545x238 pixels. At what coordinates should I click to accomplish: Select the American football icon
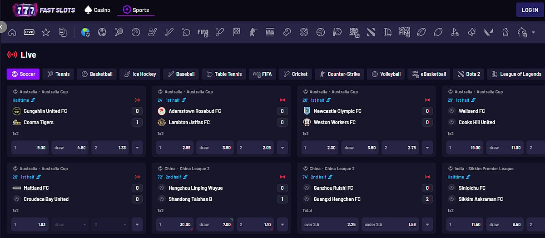[421, 32]
